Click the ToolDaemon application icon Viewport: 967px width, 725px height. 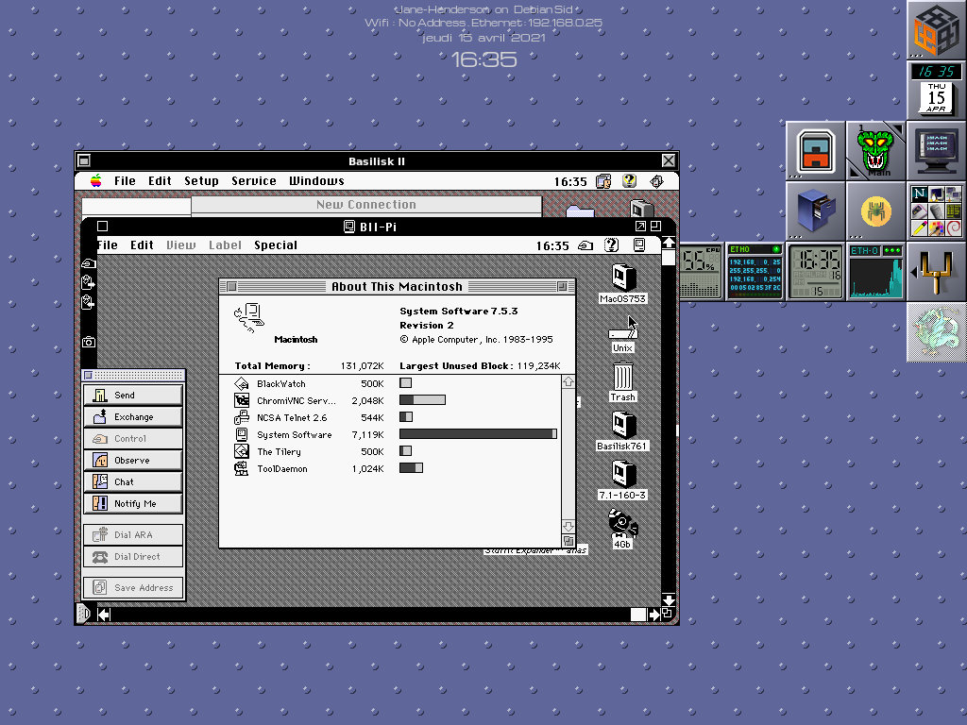coord(241,468)
